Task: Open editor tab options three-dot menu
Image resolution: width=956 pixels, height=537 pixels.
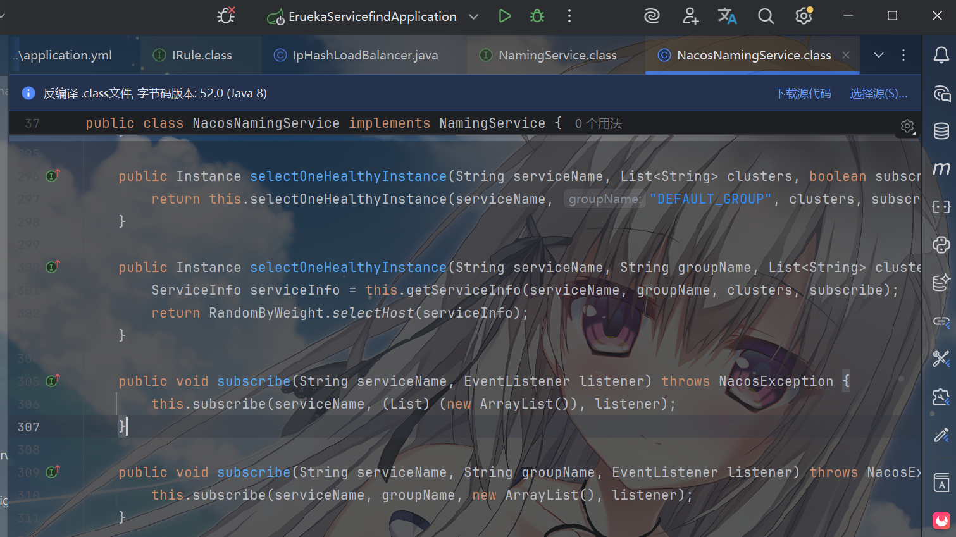Action: click(x=903, y=55)
